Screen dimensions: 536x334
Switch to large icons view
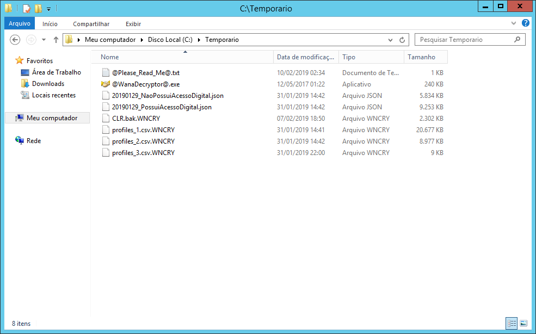pyautogui.click(x=523, y=323)
